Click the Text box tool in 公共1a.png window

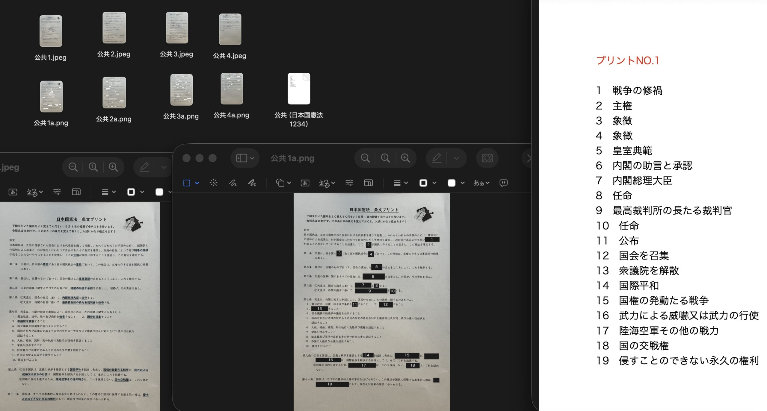305,183
